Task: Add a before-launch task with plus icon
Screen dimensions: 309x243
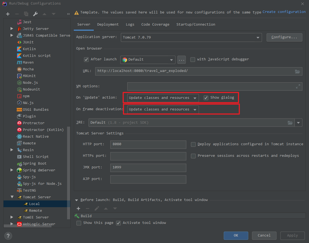Action: 78,209
